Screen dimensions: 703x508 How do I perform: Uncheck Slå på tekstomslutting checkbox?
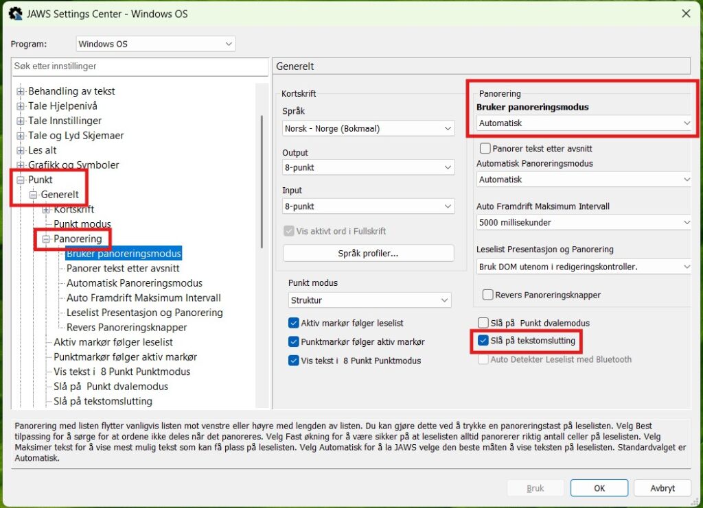(483, 341)
